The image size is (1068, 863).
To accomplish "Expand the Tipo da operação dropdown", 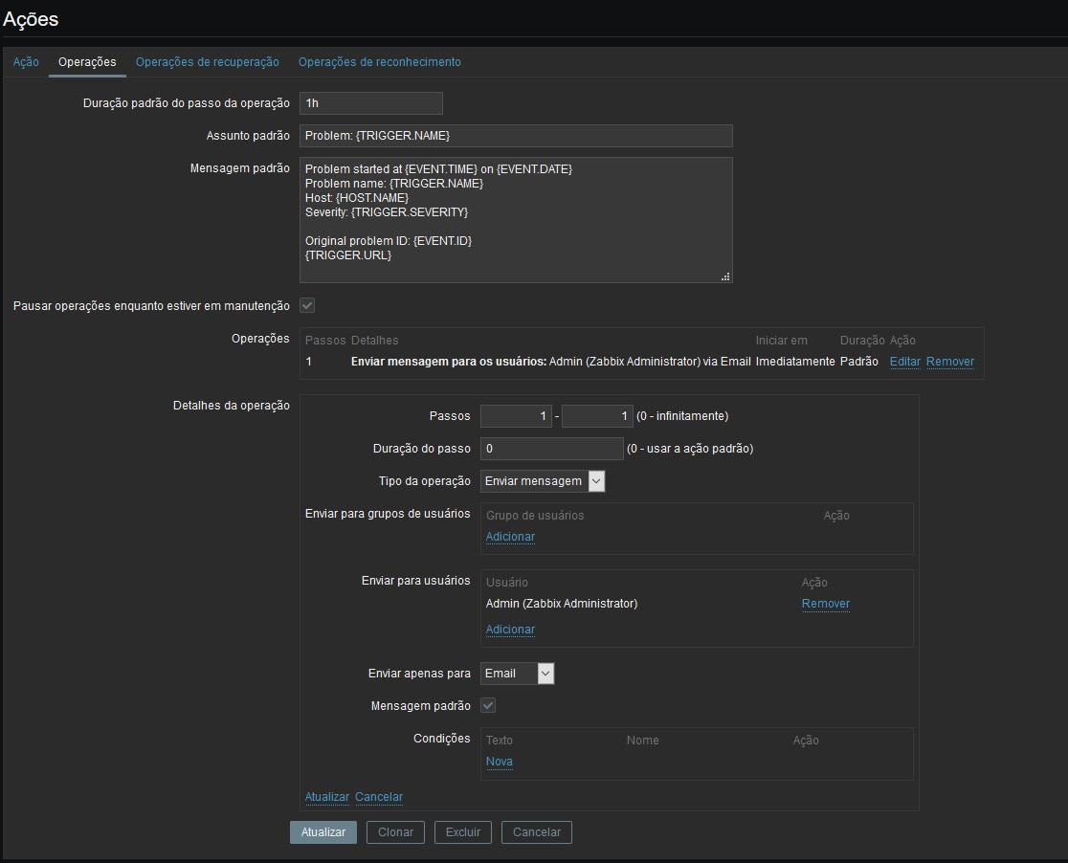I will pos(543,481).
